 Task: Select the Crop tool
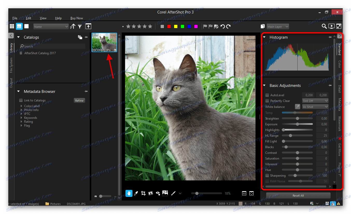coord(143,193)
